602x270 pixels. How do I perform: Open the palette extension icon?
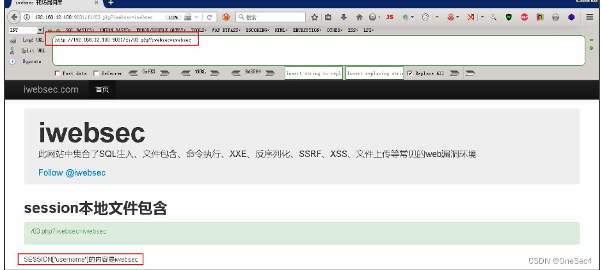tap(425, 17)
